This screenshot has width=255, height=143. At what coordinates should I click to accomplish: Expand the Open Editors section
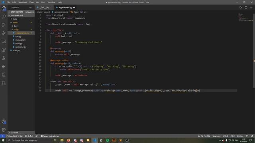21,12
